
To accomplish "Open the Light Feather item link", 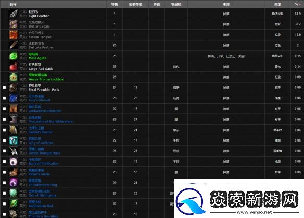I will pyautogui.click(x=39, y=16).
